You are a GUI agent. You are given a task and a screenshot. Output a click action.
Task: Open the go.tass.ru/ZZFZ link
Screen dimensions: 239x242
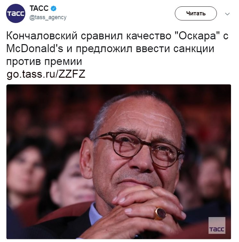[46, 74]
